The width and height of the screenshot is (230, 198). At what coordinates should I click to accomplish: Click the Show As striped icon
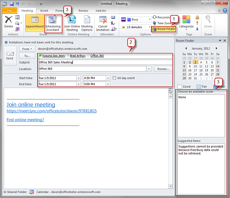pyautogui.click(x=123, y=19)
